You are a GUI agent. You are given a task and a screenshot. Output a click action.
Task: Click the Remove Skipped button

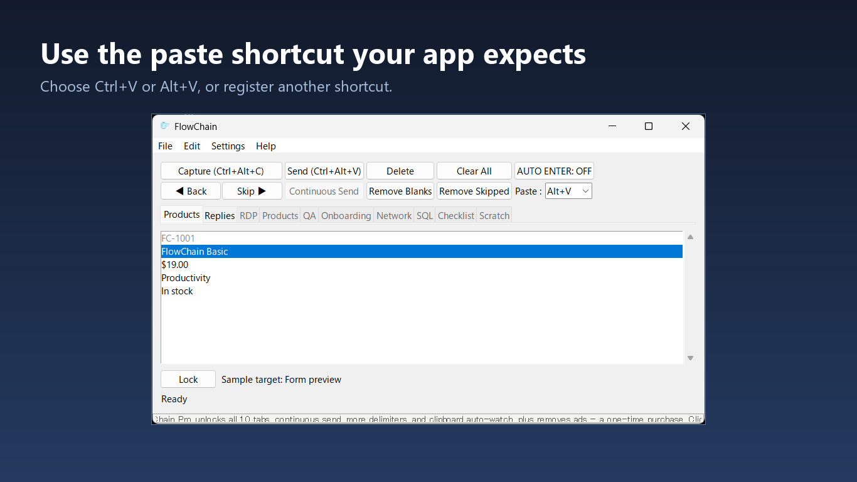click(x=474, y=191)
